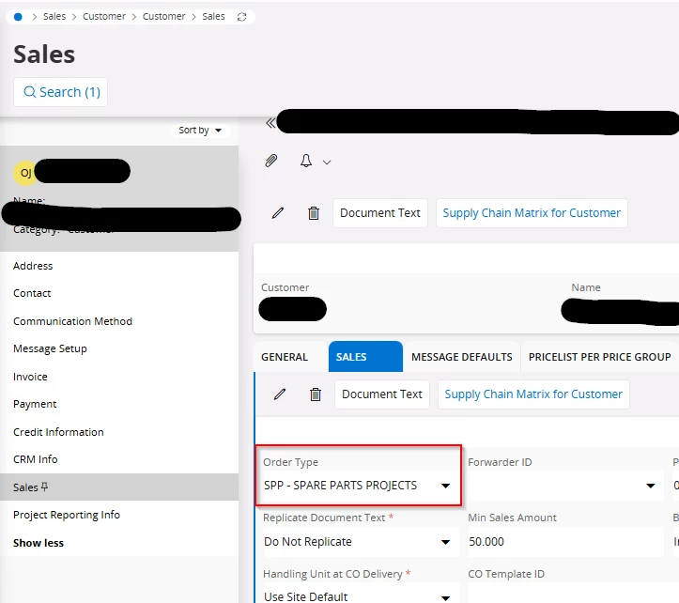The height and width of the screenshot is (603, 679).
Task: Click Sales in the breadcrumb after the dot
Action: click(54, 17)
